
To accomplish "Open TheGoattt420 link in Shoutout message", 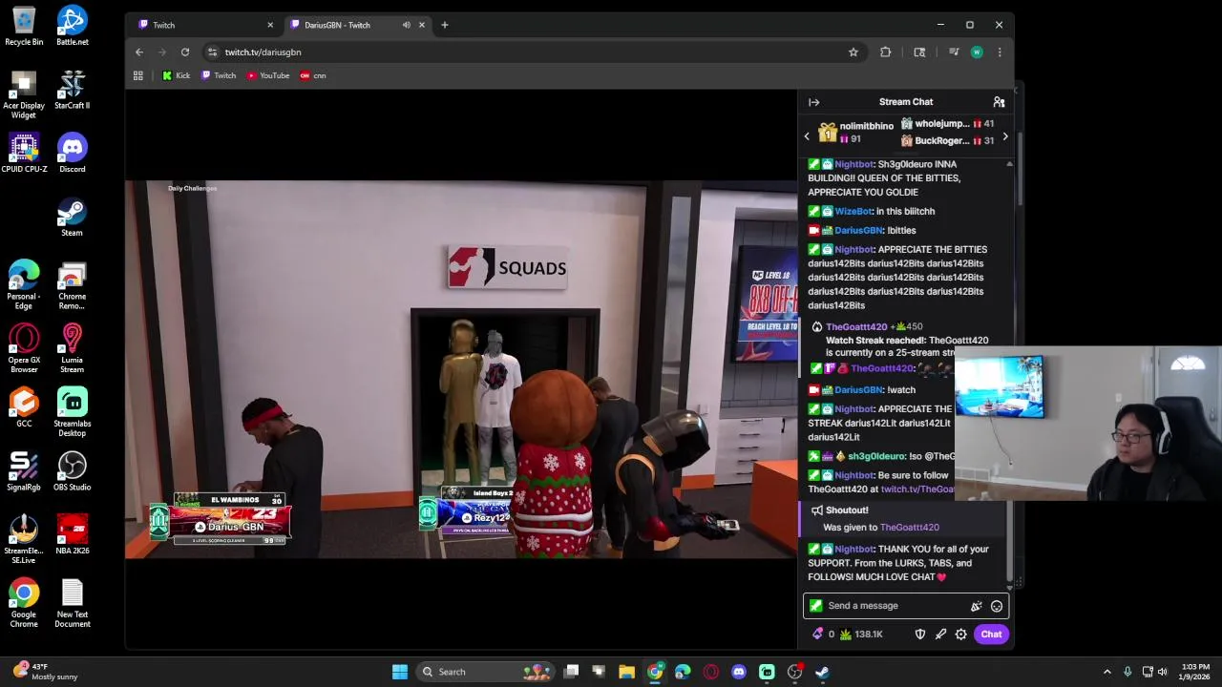I will 910,528.
